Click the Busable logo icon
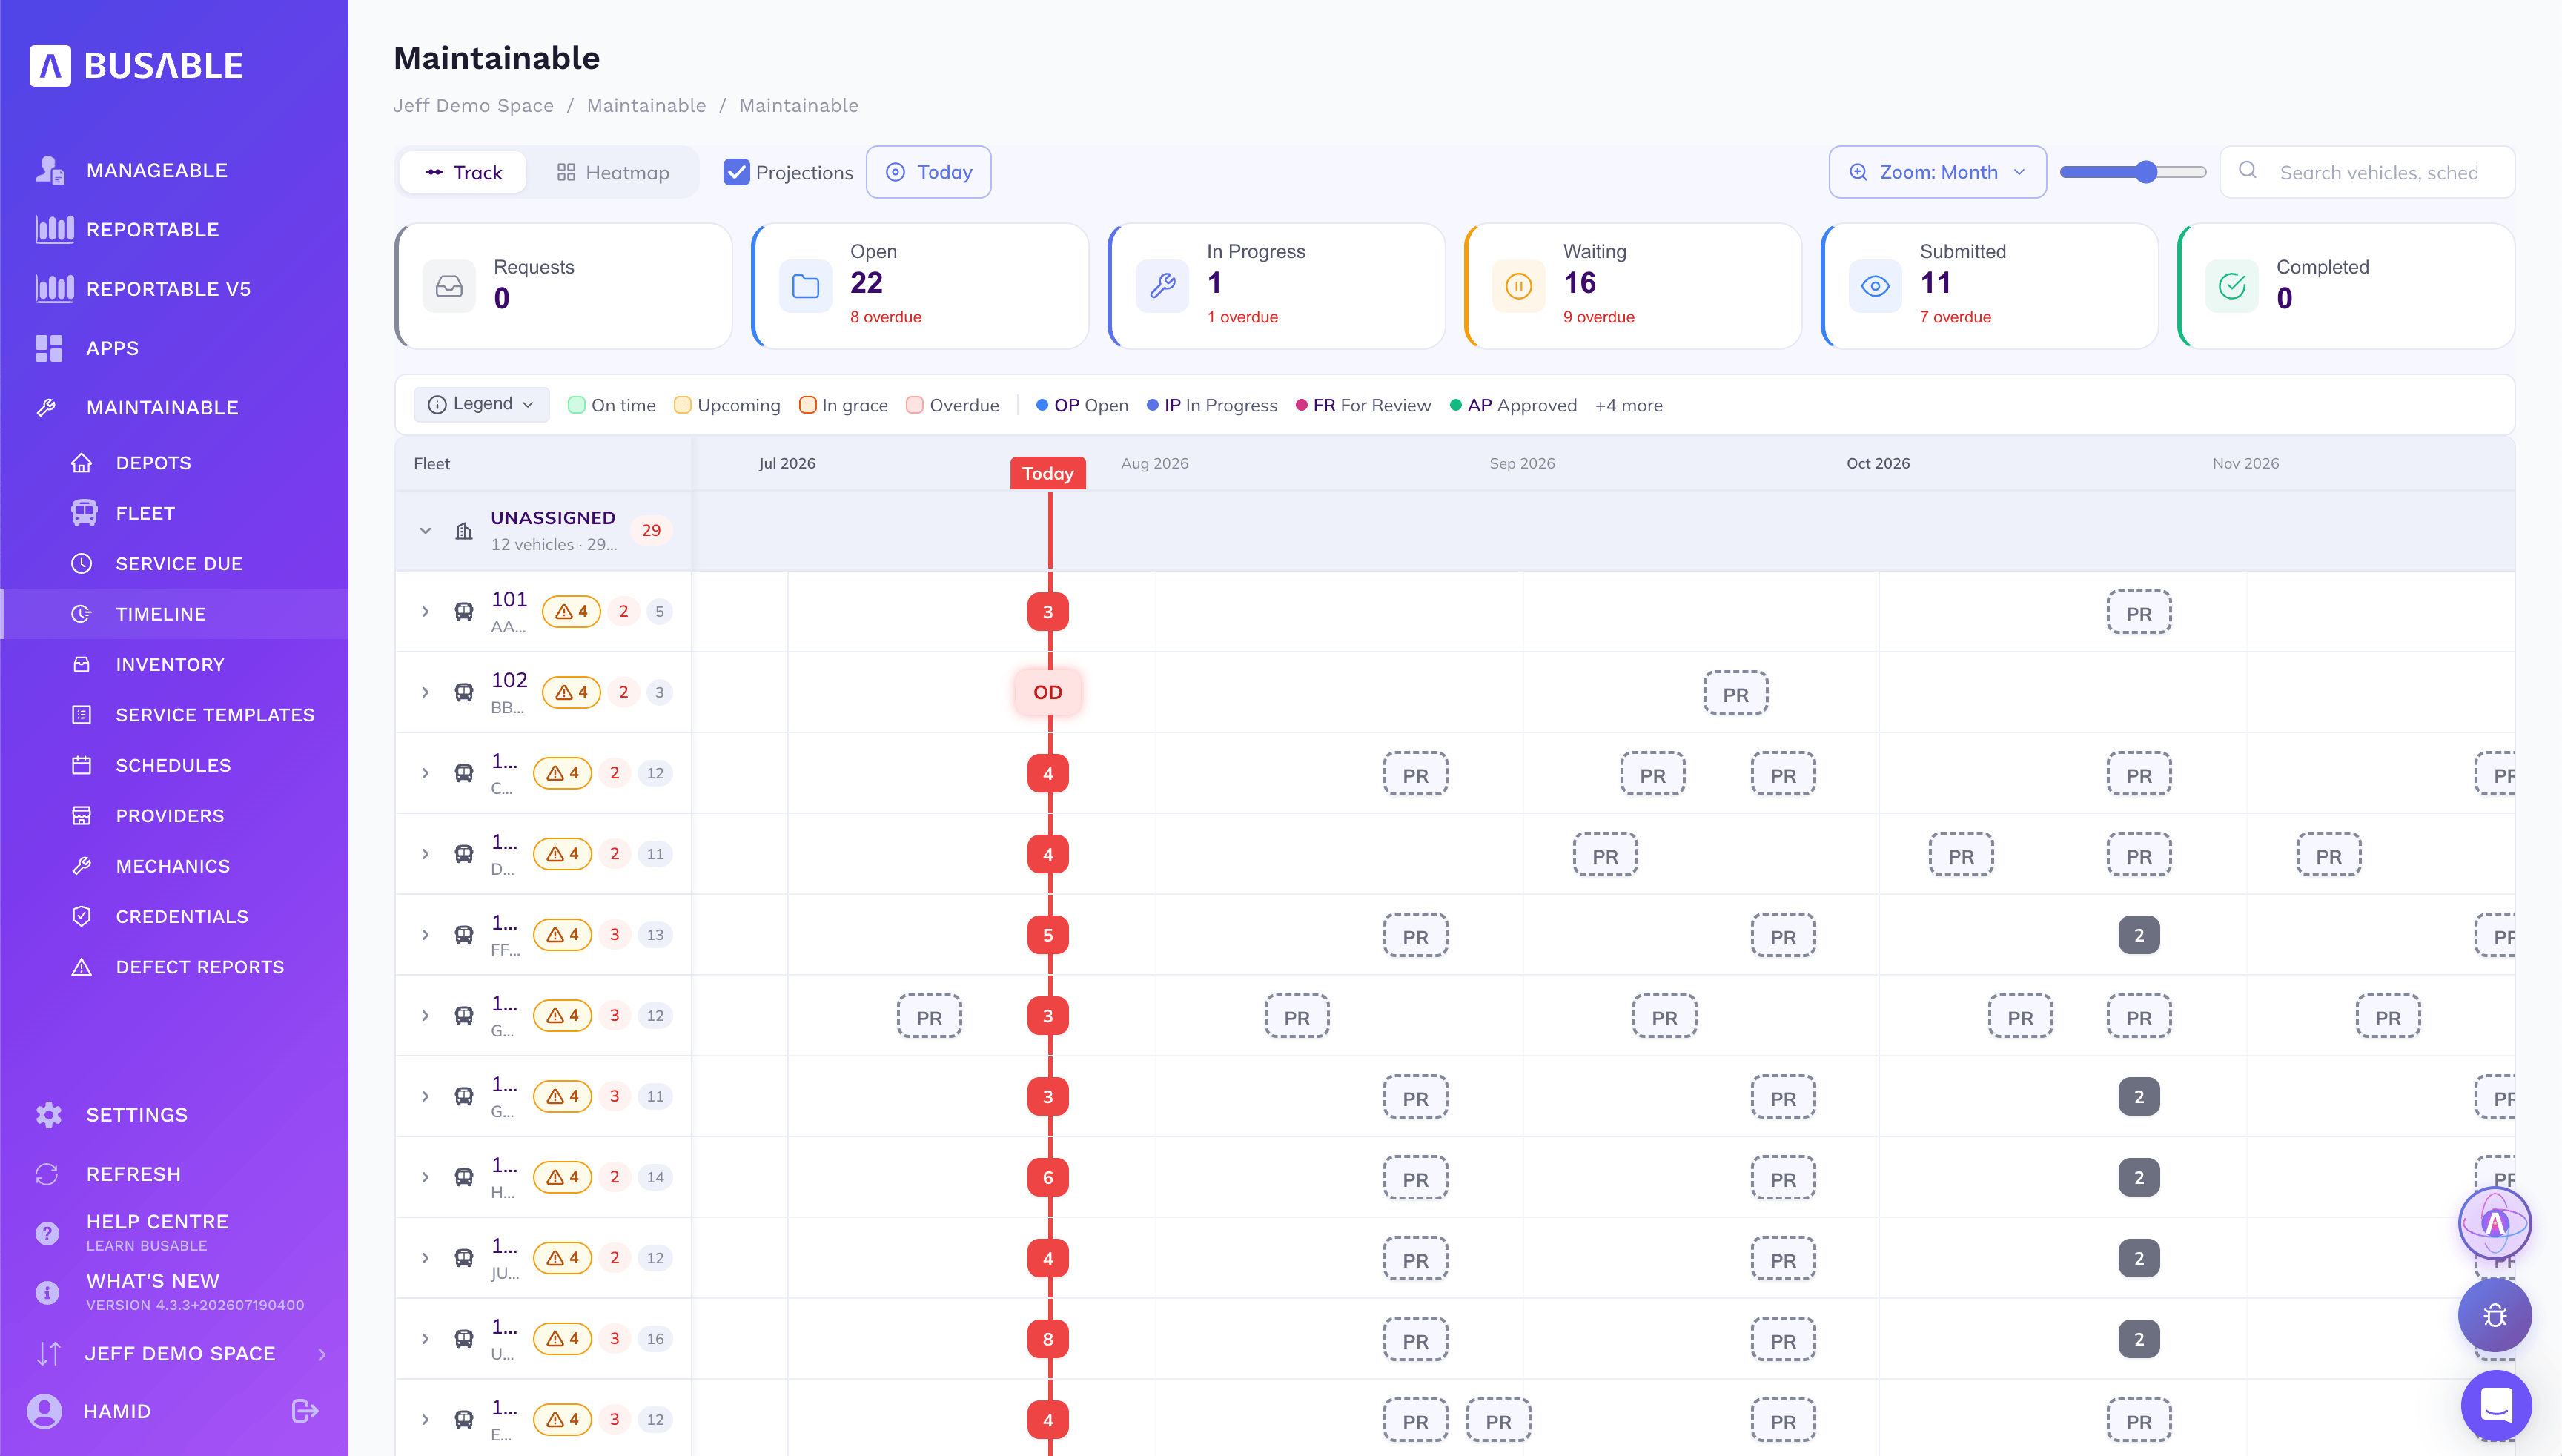The width and height of the screenshot is (2562, 1456). 50,66
